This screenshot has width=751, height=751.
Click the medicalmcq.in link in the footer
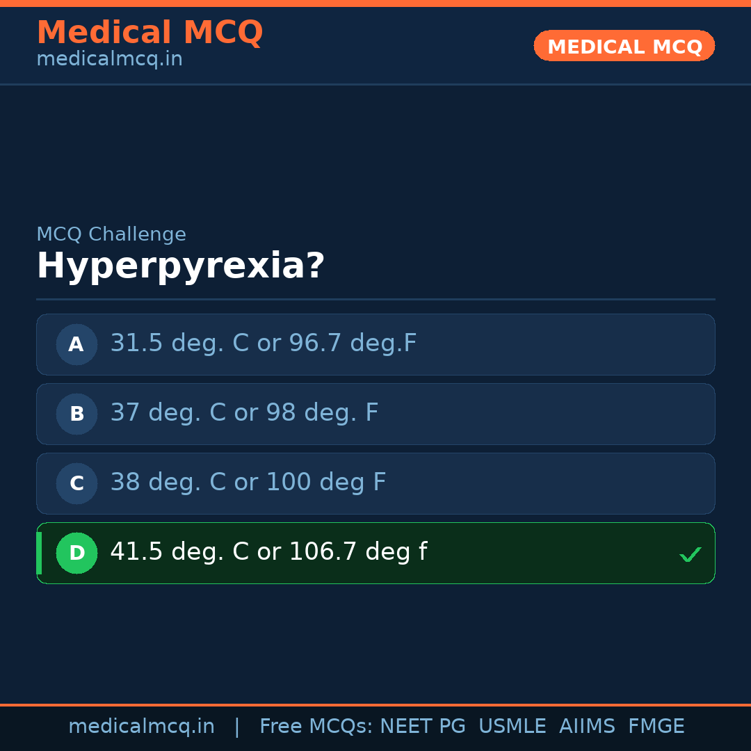click(x=142, y=725)
